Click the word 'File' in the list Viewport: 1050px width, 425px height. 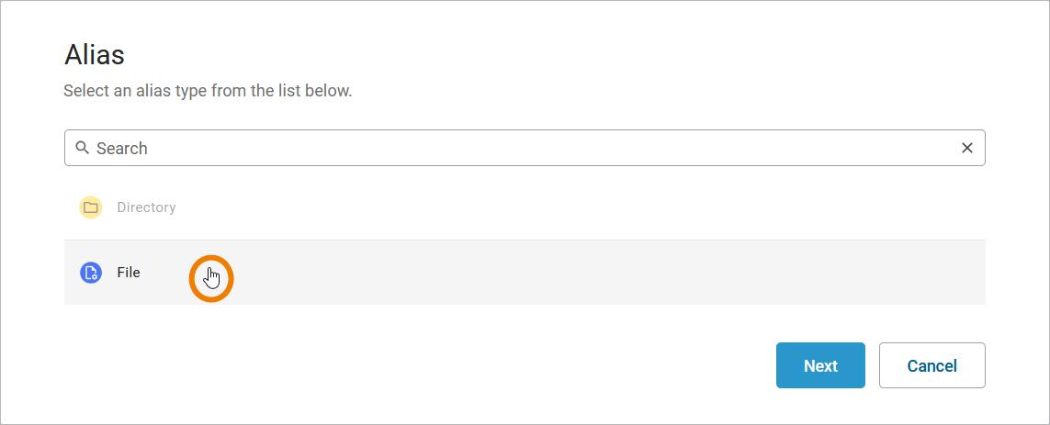129,273
